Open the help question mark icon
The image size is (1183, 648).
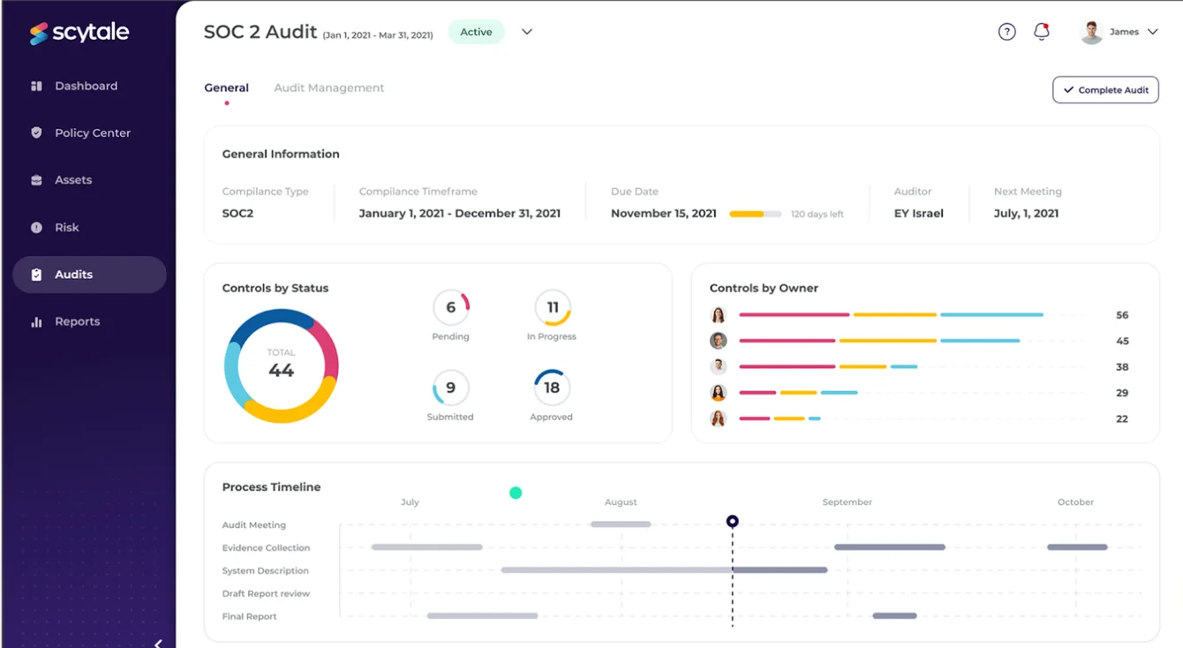tap(1007, 32)
